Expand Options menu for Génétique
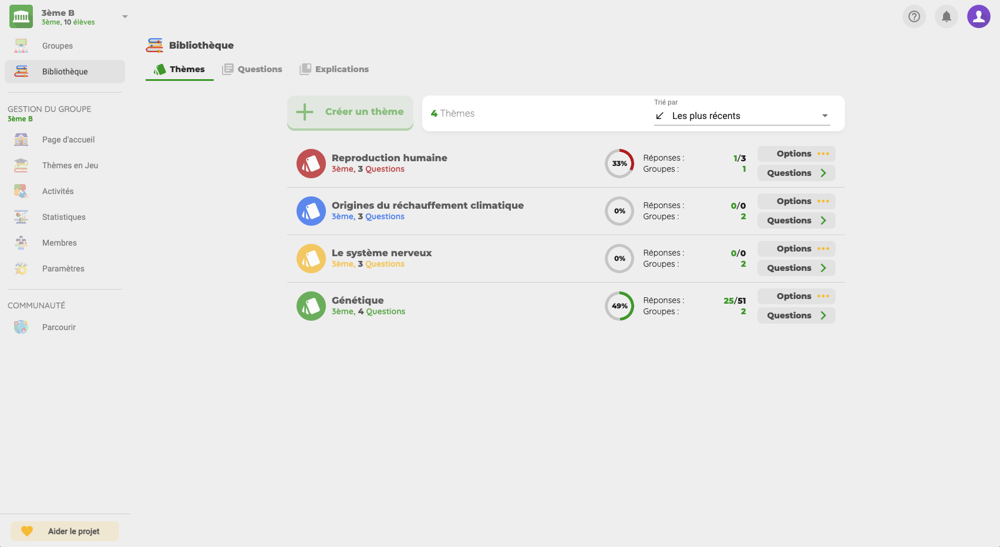Screen dimensions: 1000x547 (x=796, y=296)
